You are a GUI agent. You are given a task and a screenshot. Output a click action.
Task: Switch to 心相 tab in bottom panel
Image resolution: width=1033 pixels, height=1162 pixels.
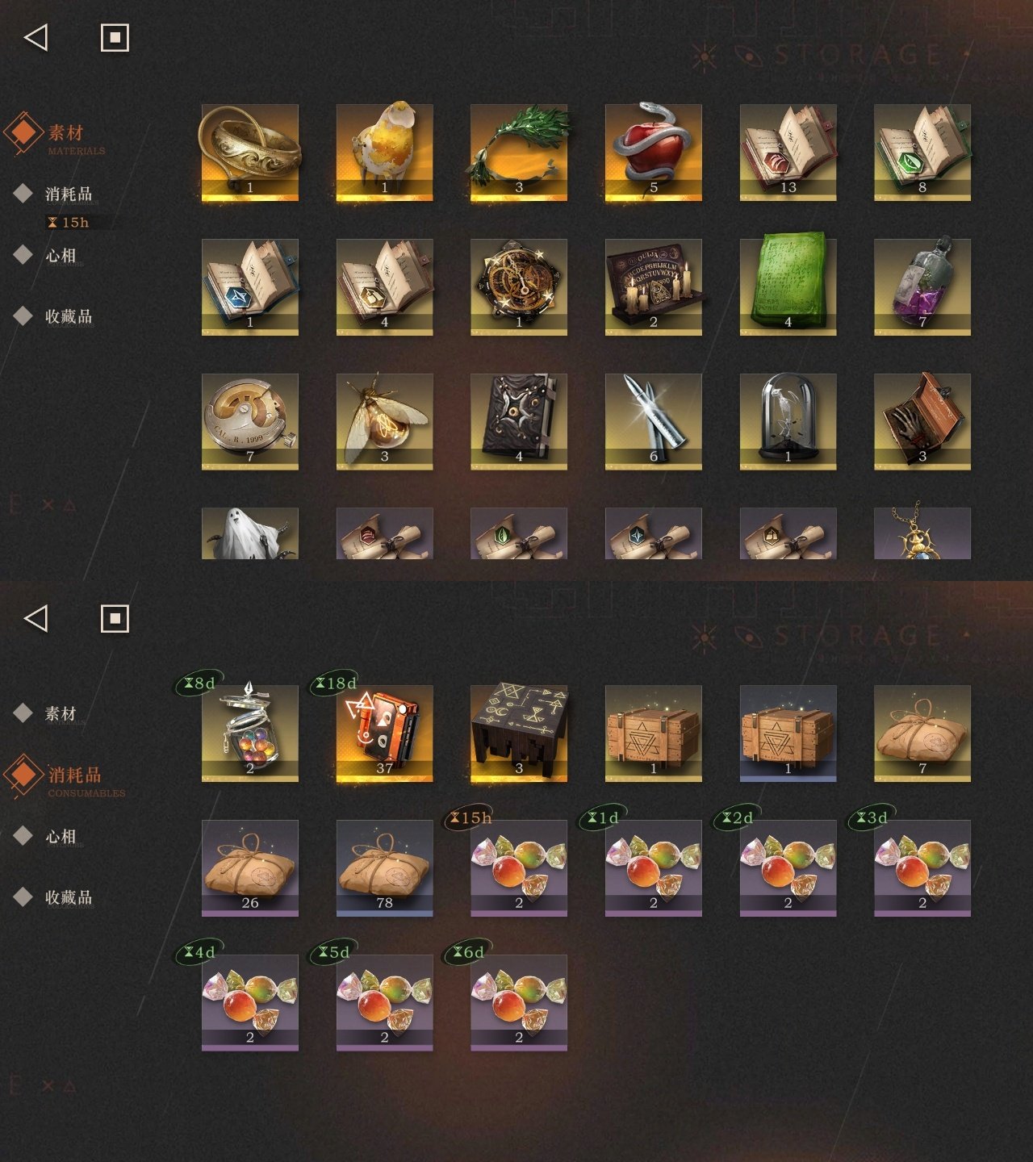click(60, 837)
